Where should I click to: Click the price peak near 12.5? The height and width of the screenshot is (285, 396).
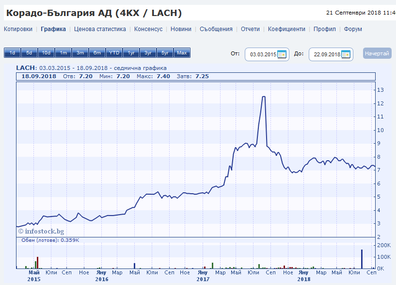263,96
